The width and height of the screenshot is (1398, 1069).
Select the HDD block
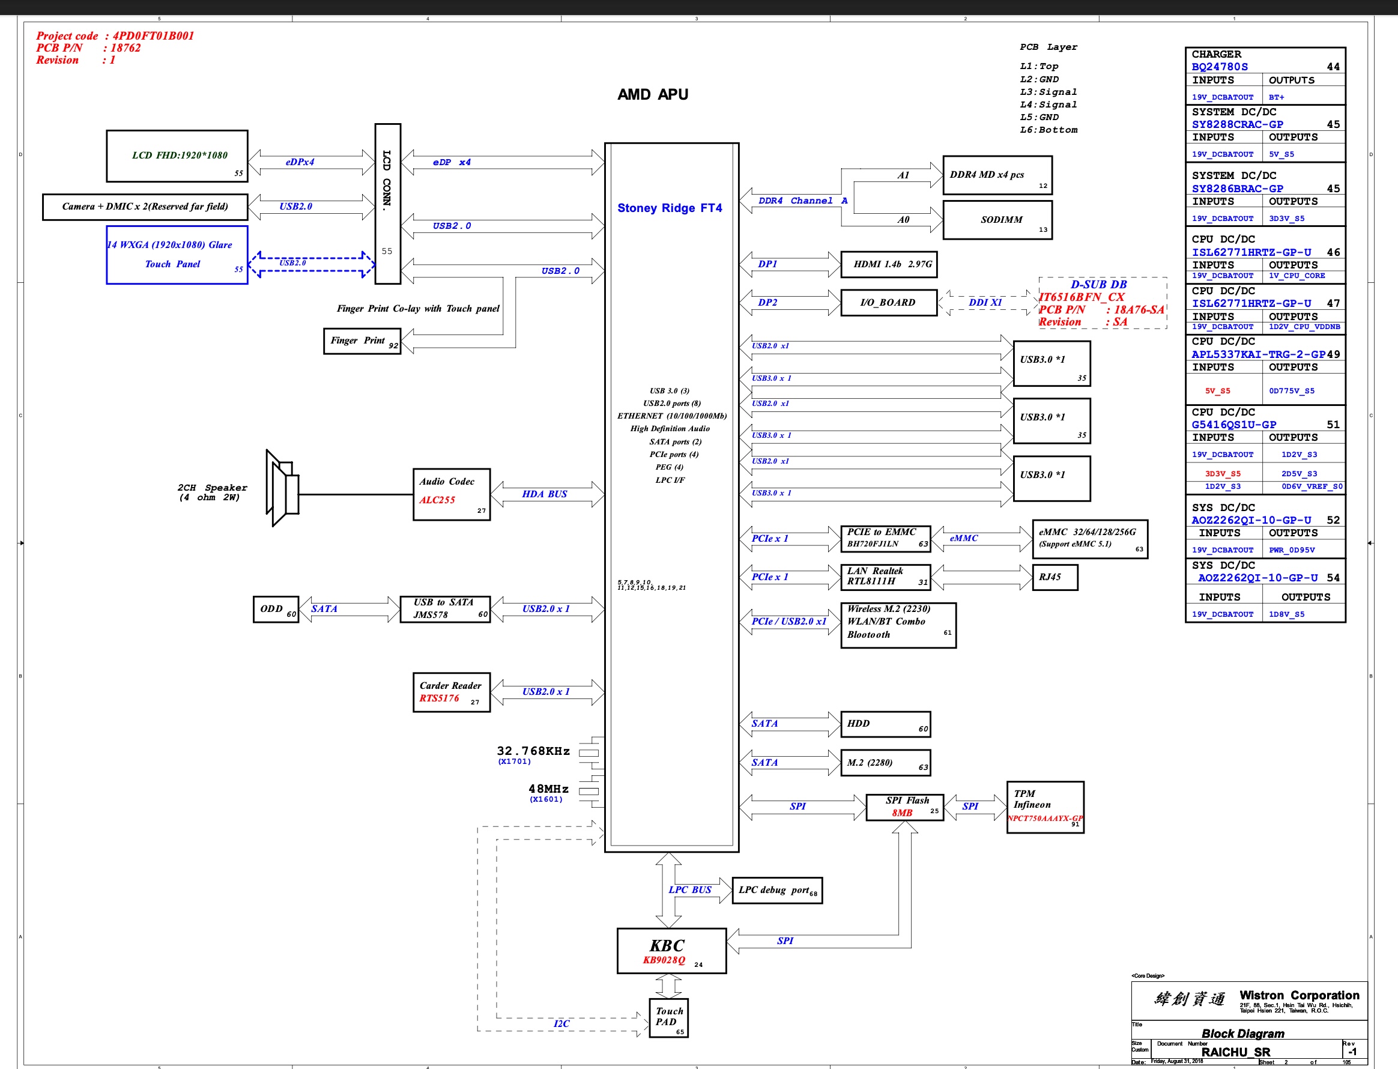point(885,724)
